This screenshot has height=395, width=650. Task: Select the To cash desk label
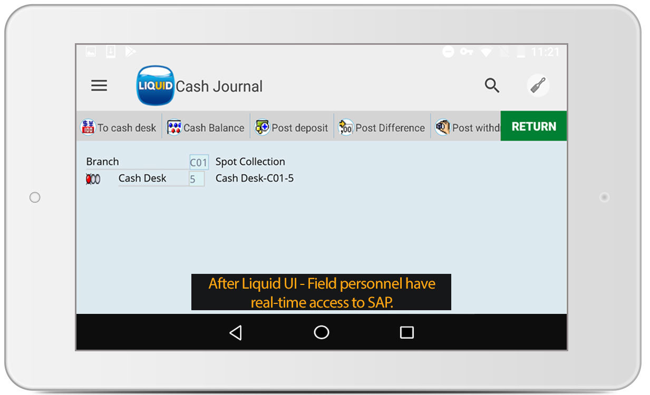pos(127,128)
